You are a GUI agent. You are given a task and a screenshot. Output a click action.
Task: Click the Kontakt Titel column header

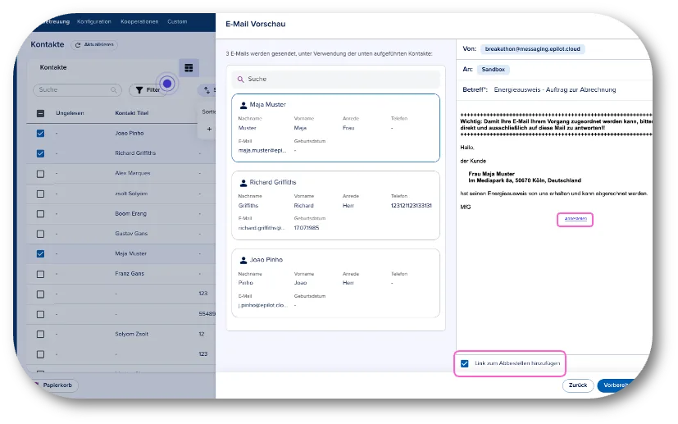coord(131,113)
